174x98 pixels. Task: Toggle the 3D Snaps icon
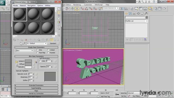click(x=82, y=9)
